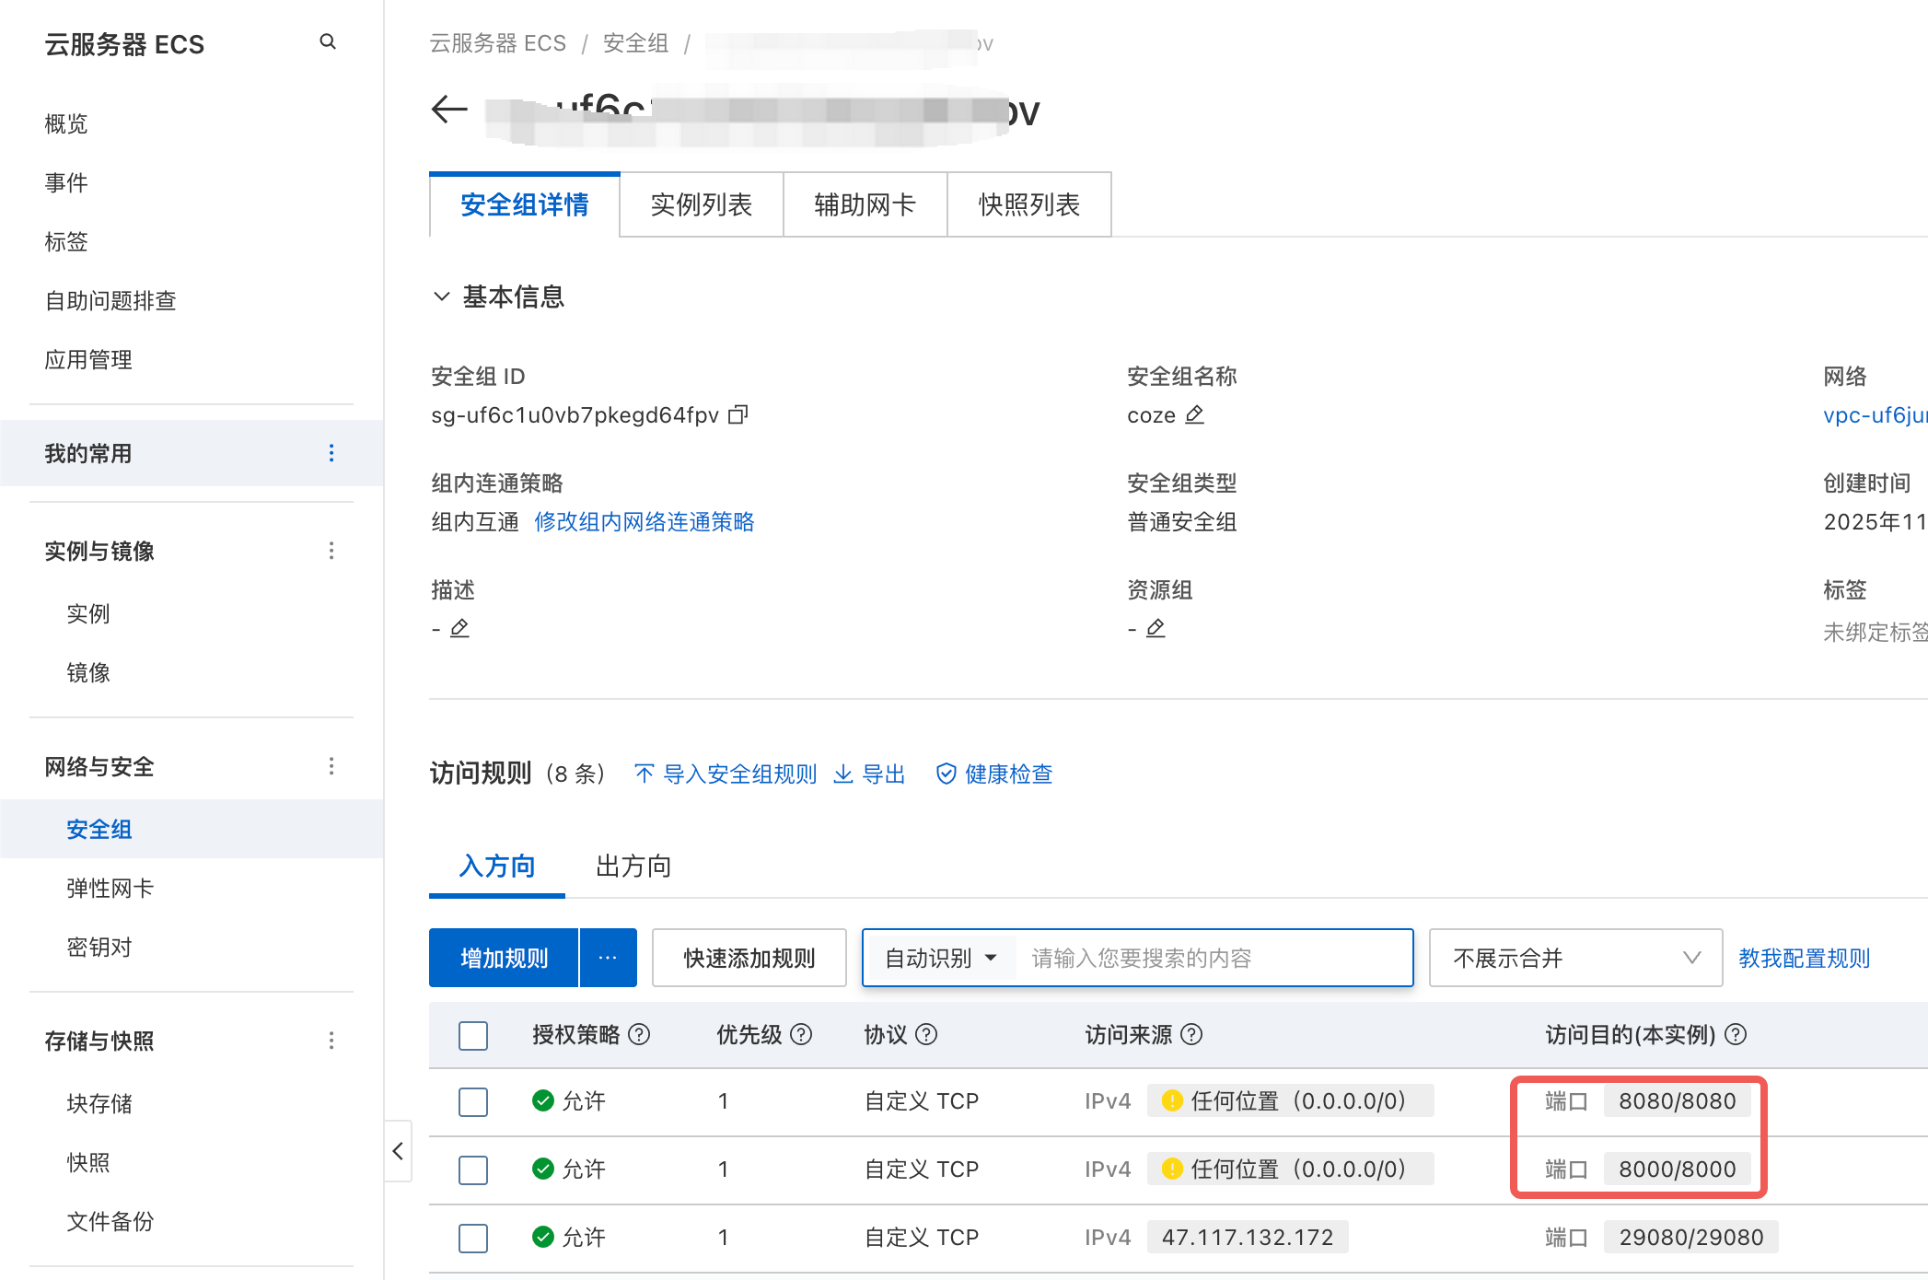This screenshot has height=1280, width=1928.
Task: Click the back arrow beside the title
Action: click(449, 110)
